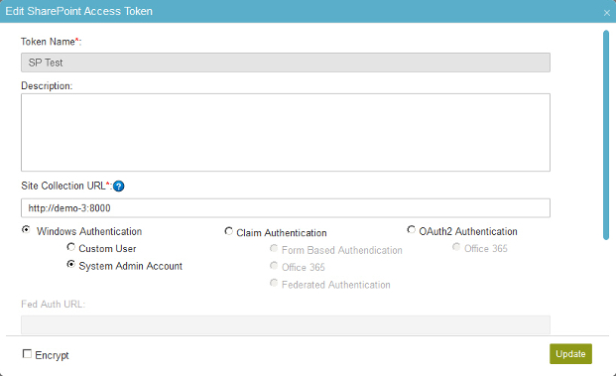Select Custom User under Windows Authentication
Image resolution: width=616 pixels, height=376 pixels.
tap(71, 247)
